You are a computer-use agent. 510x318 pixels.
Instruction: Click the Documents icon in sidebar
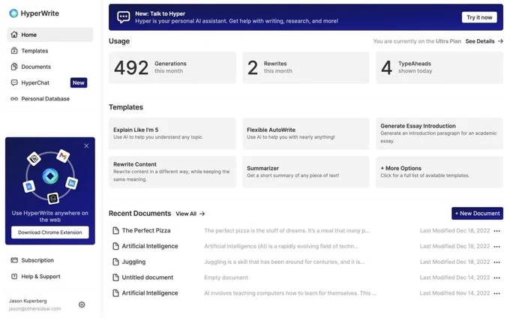click(x=14, y=67)
